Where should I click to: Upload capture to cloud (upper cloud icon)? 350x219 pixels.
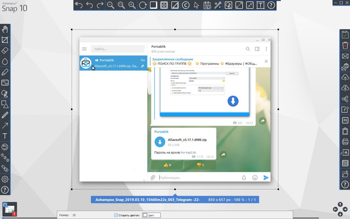click(345, 77)
